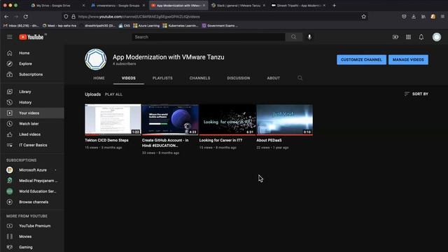
Task: Open About PEDaaS video thumbnail
Action: 285,120
